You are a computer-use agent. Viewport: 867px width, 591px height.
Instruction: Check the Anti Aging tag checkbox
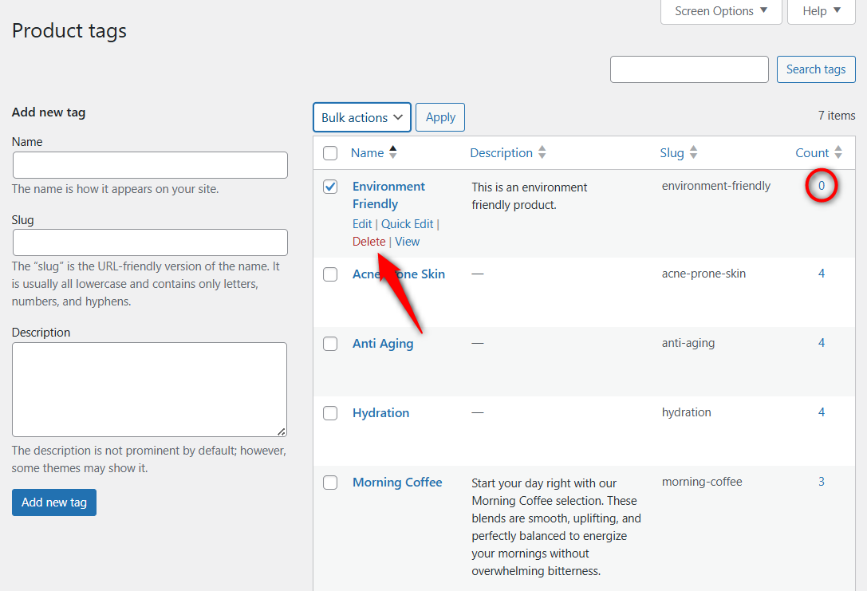pos(330,343)
